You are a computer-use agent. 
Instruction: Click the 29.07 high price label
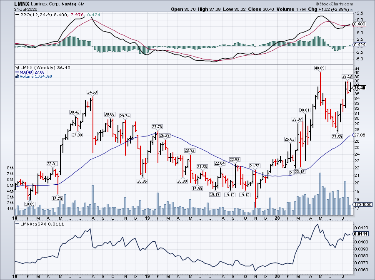[297, 119]
